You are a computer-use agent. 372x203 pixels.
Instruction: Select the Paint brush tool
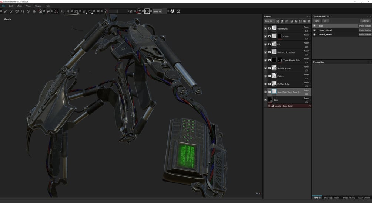(5, 11)
